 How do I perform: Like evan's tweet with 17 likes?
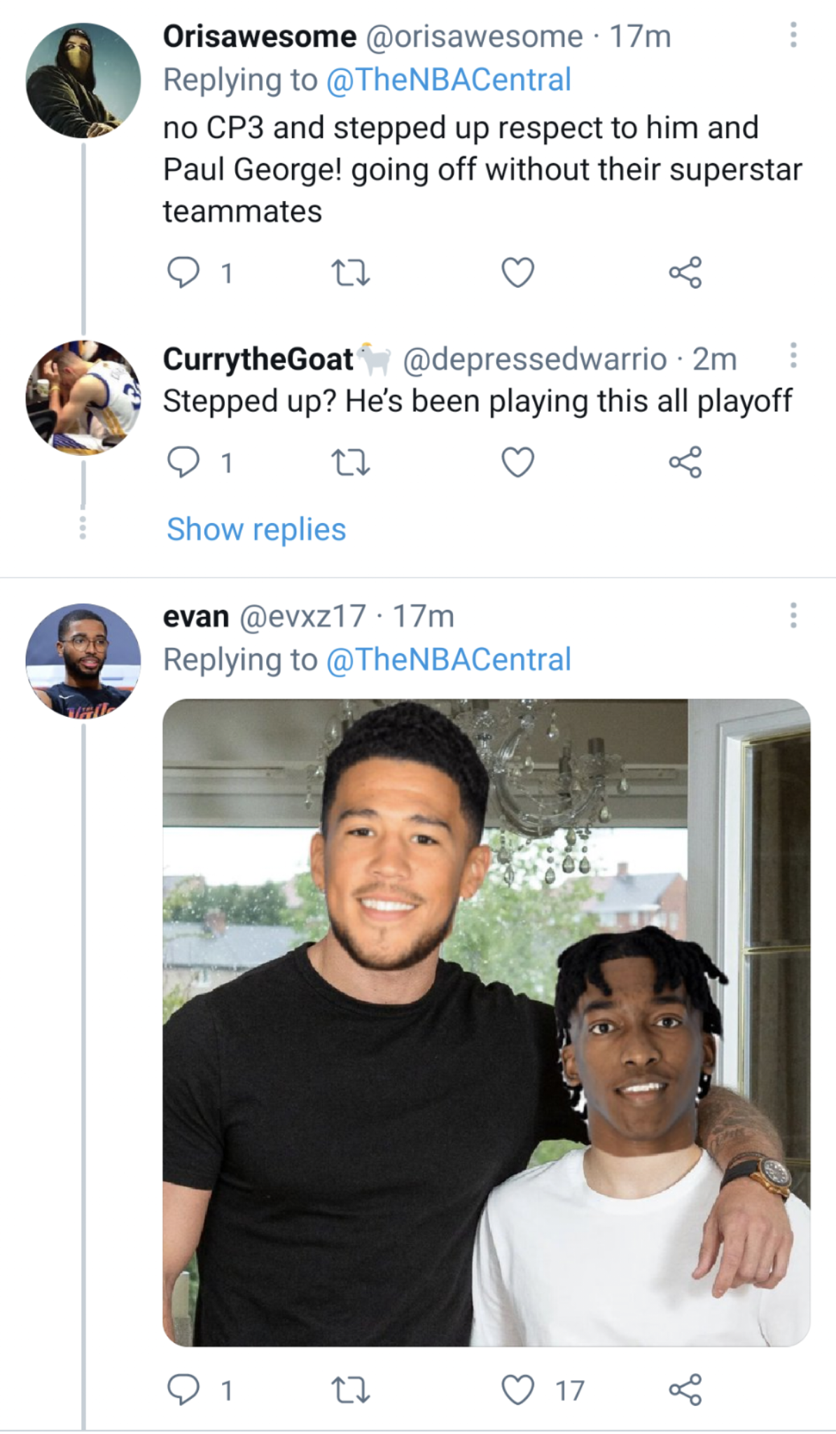[x=518, y=1390]
